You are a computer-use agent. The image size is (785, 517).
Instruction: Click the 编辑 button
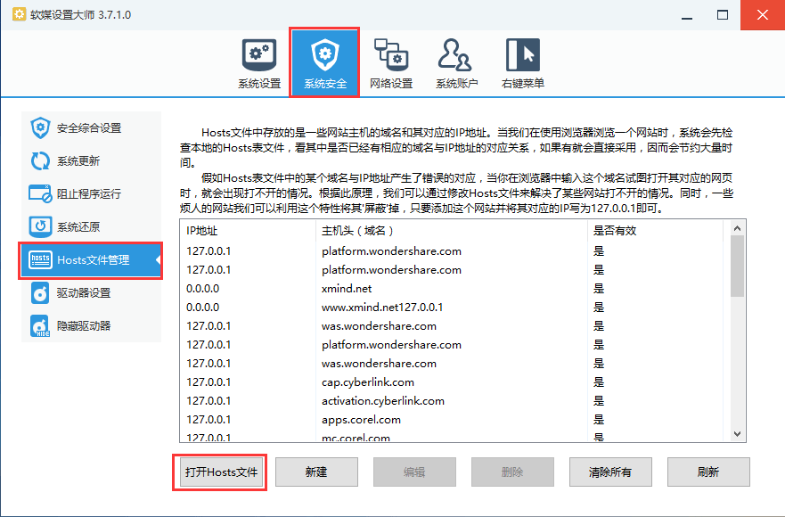pos(414,472)
